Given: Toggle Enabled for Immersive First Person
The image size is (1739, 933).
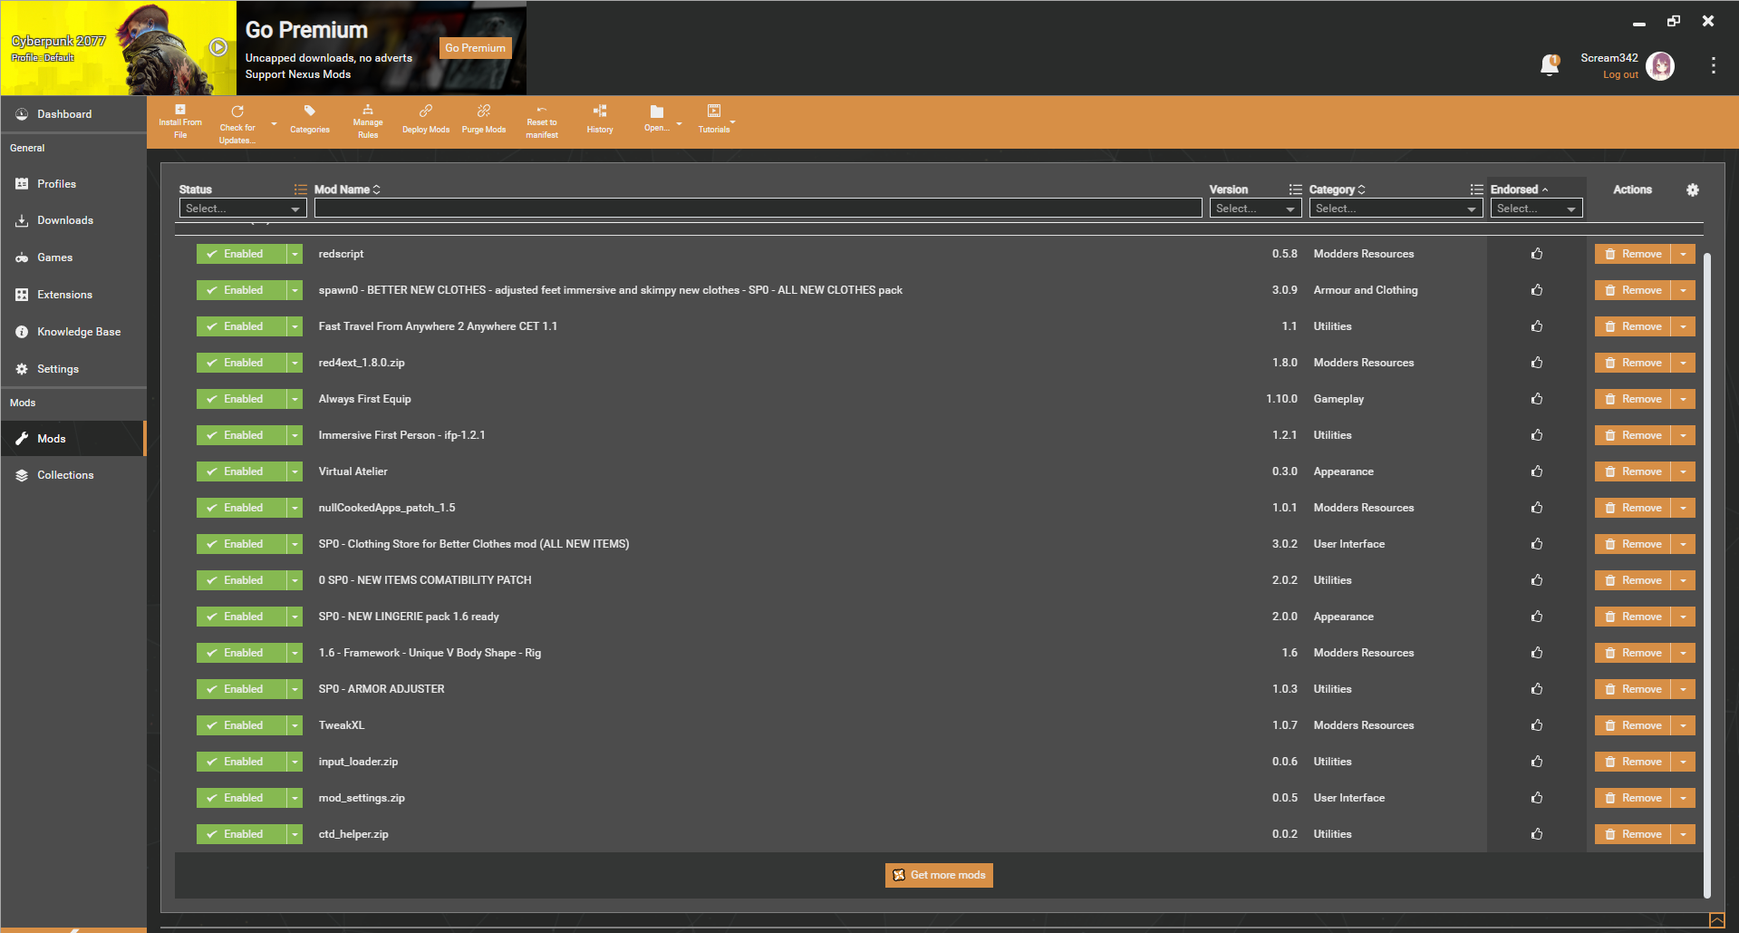Looking at the screenshot, I should 241,435.
